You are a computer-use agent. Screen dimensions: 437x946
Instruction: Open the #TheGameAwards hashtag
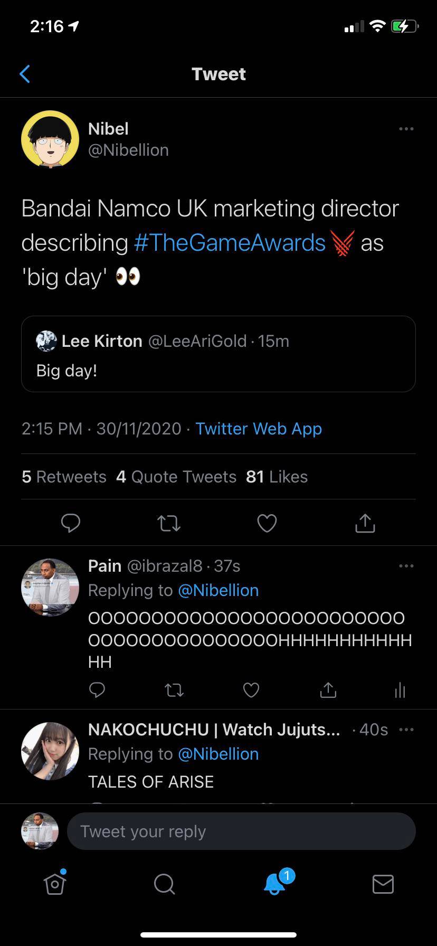tap(230, 243)
